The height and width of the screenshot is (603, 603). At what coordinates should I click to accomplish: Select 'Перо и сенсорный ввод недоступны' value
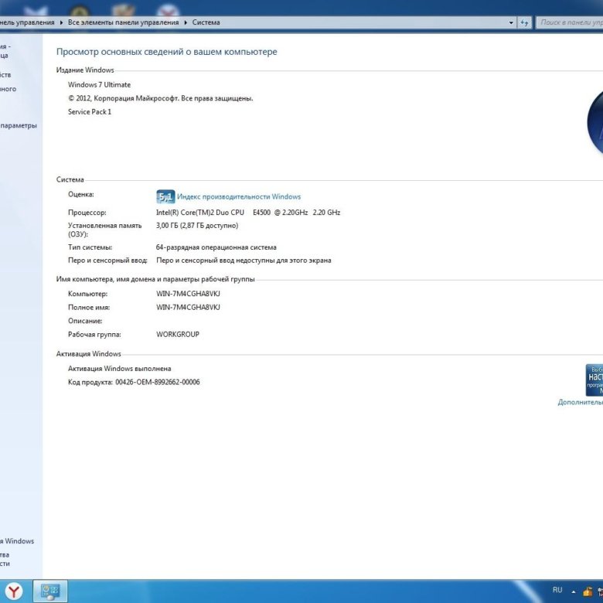pyautogui.click(x=244, y=261)
